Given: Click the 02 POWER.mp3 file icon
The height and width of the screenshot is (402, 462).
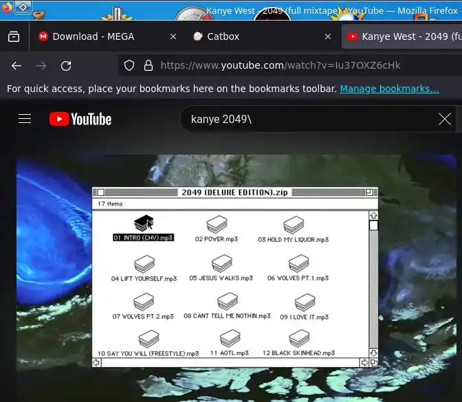Looking at the screenshot, I should [x=217, y=224].
